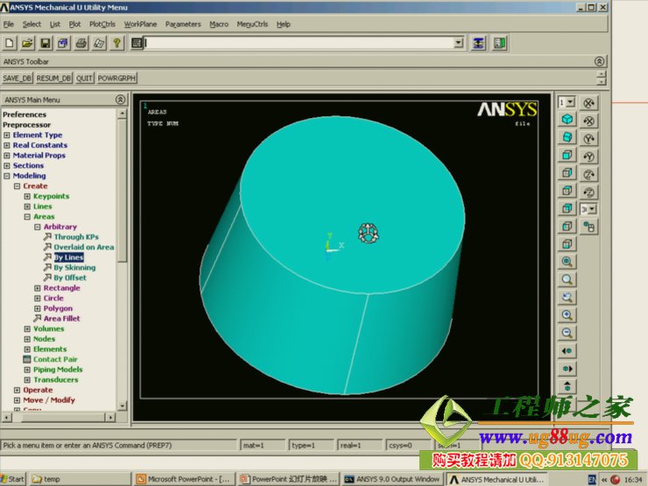Click the Back Up zoom icon
The height and width of the screenshot is (486, 648).
tap(567, 297)
